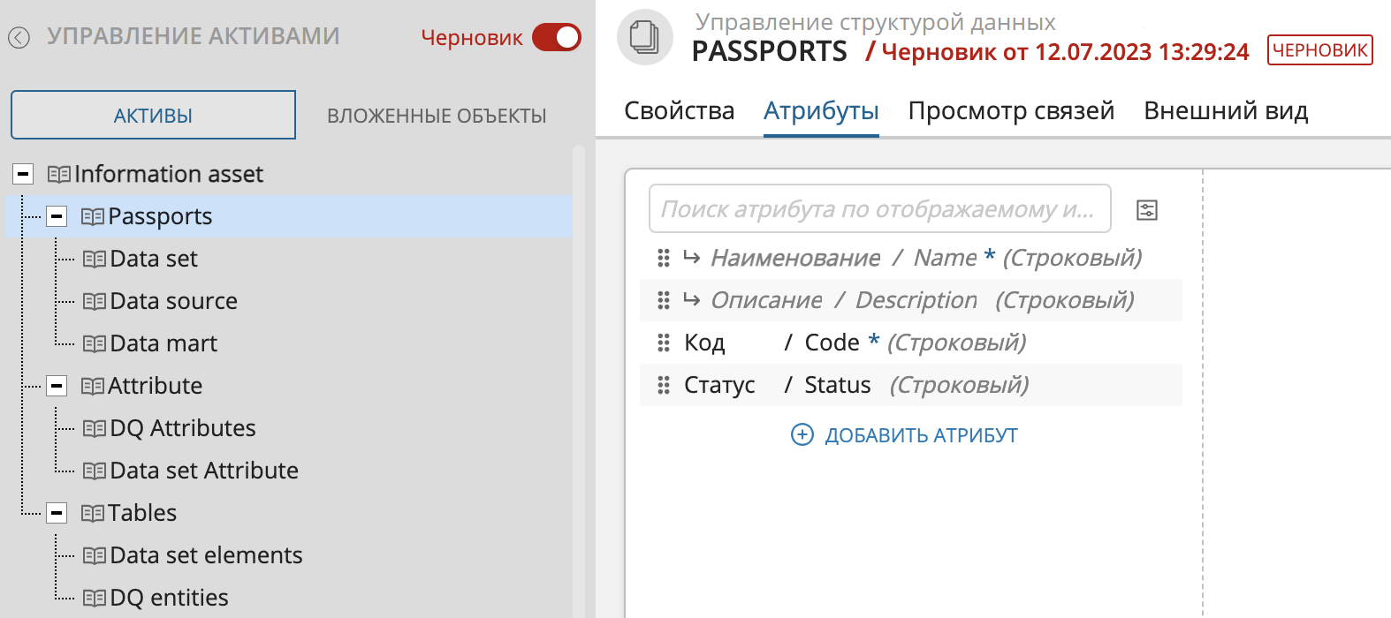This screenshot has height=618, width=1391.
Task: Collapse the Attribute tree node
Action: tap(57, 386)
